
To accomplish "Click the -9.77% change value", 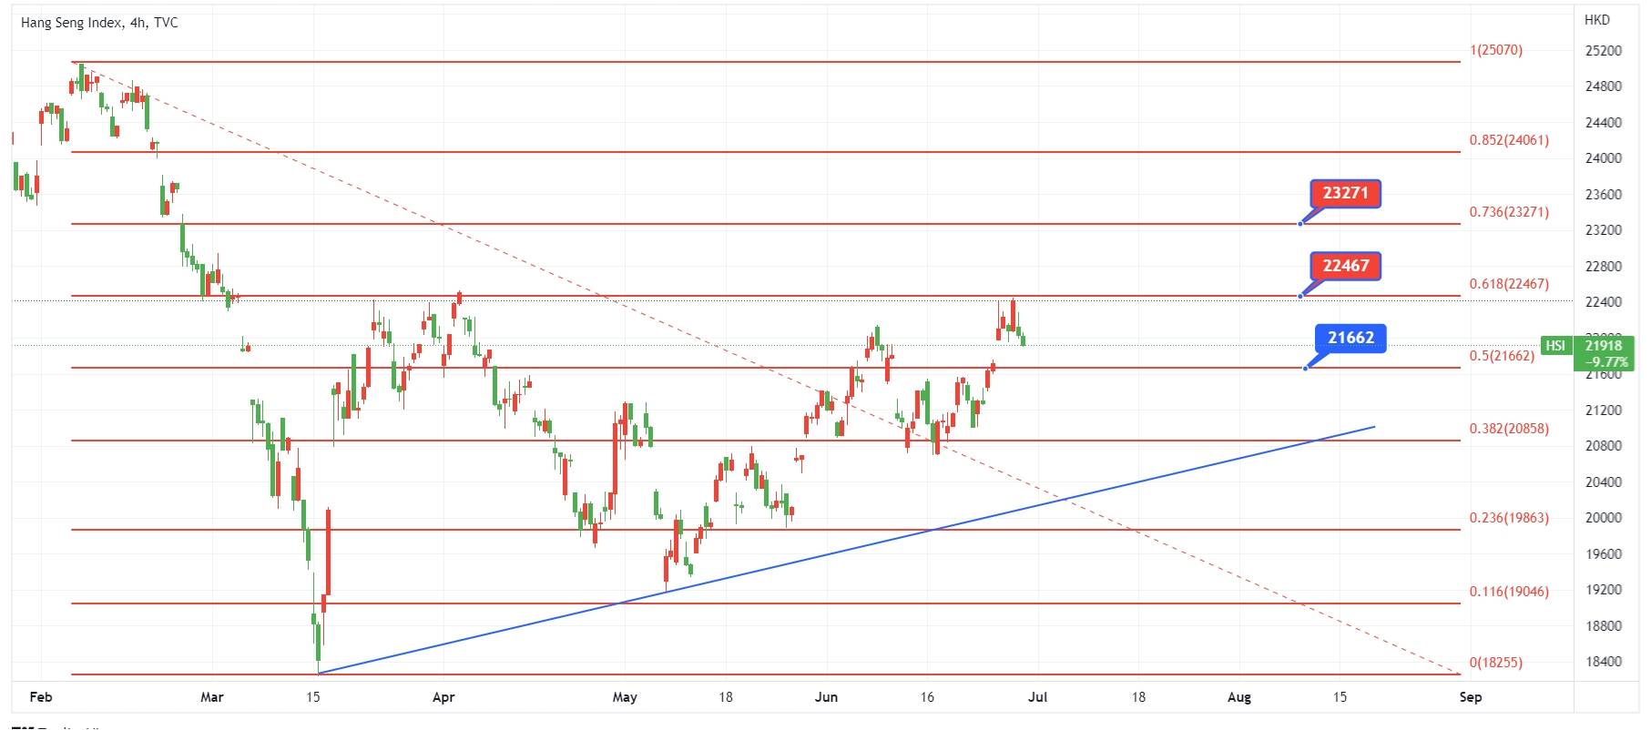I will pyautogui.click(x=1605, y=362).
